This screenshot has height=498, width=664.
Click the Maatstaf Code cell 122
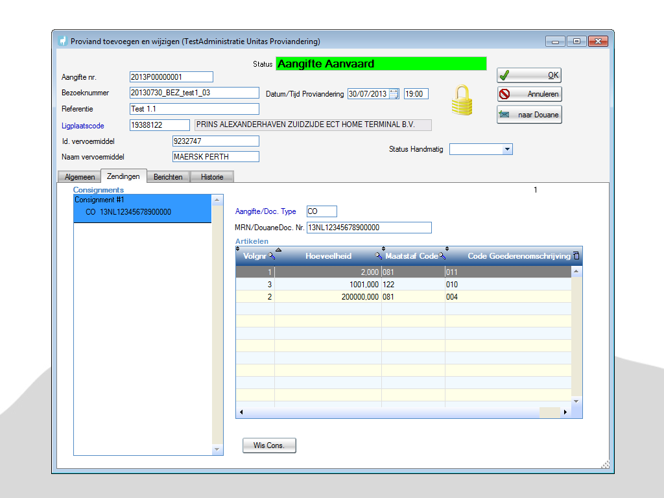coord(413,284)
